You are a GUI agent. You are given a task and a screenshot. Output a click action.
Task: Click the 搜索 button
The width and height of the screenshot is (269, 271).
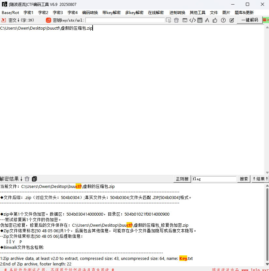[244, 179]
